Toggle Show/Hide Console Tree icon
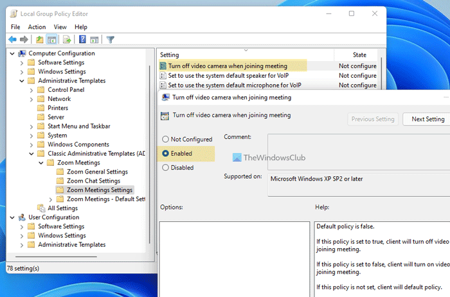450x297 pixels. coord(51,39)
